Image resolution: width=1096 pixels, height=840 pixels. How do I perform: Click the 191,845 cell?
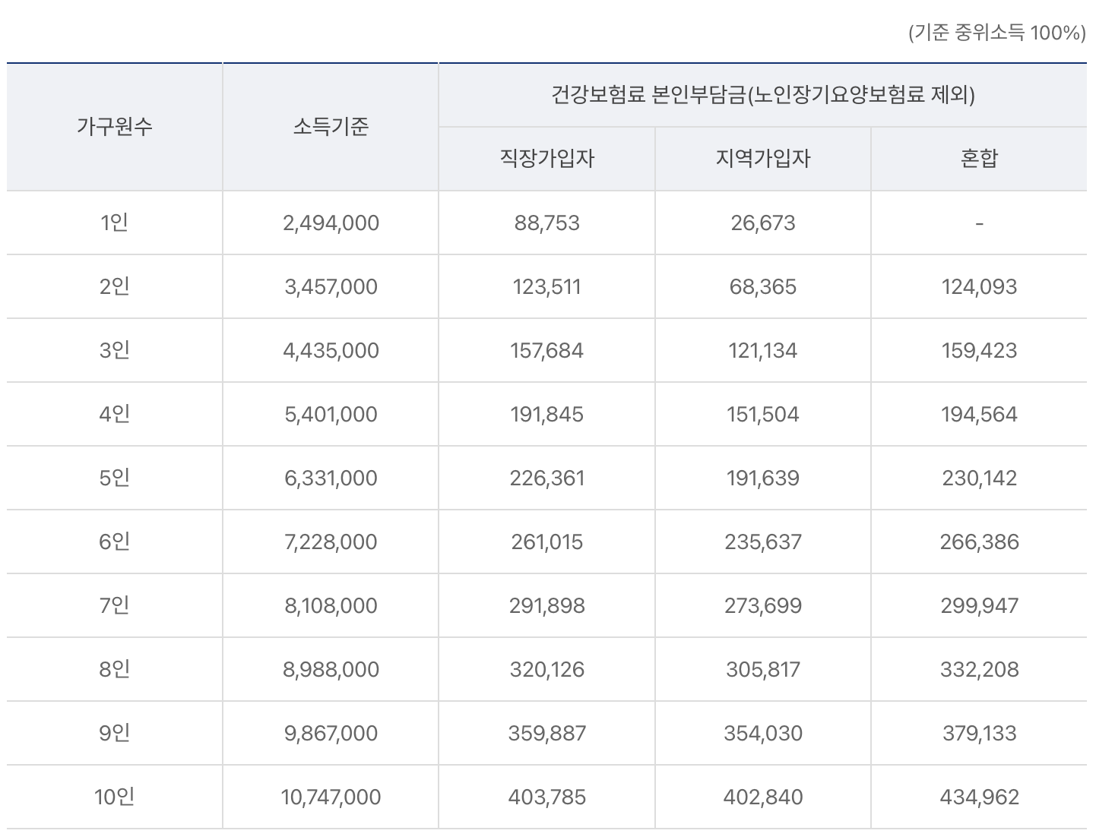coord(546,414)
